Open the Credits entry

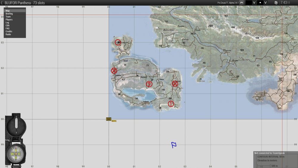coord(9,31)
